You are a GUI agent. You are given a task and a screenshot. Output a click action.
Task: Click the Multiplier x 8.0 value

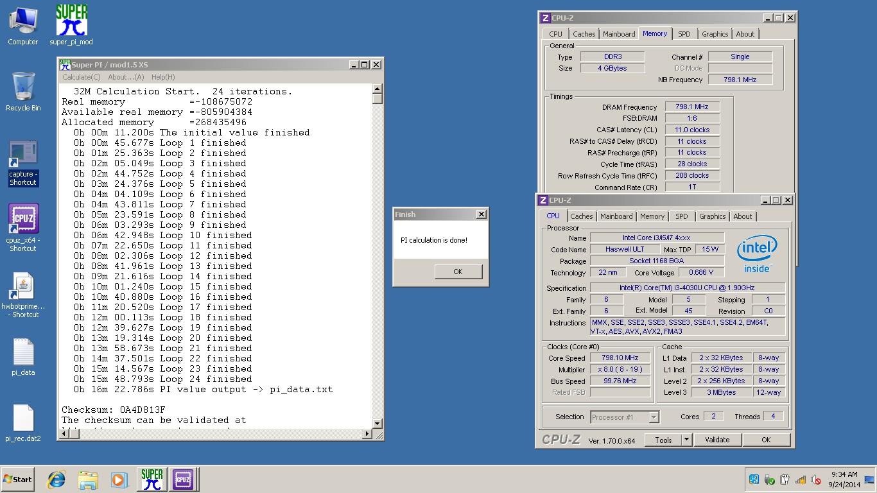click(x=620, y=370)
